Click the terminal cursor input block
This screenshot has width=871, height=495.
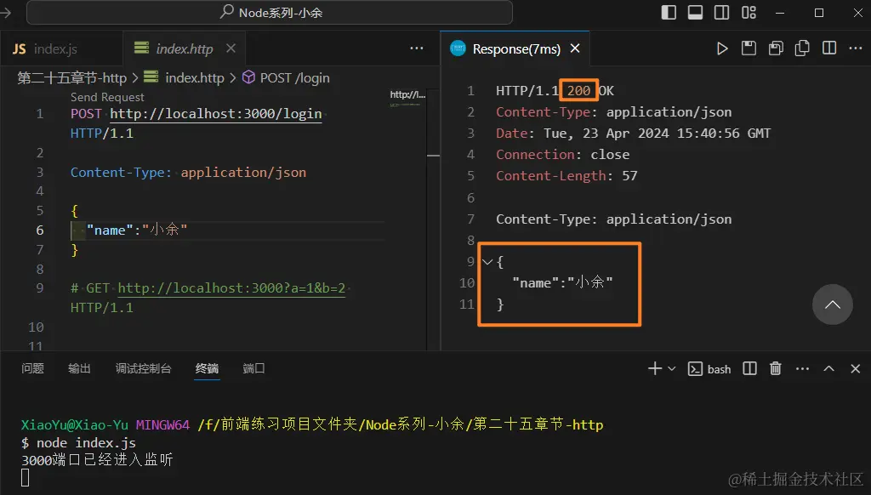pyautogui.click(x=25, y=478)
